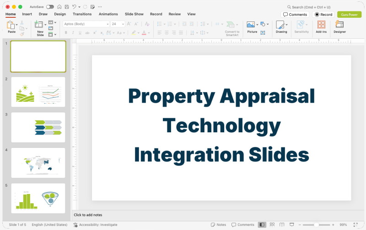Image resolution: width=366 pixels, height=230 pixels.
Task: Click the Home icon in title bar
Action: (x=59, y=7)
